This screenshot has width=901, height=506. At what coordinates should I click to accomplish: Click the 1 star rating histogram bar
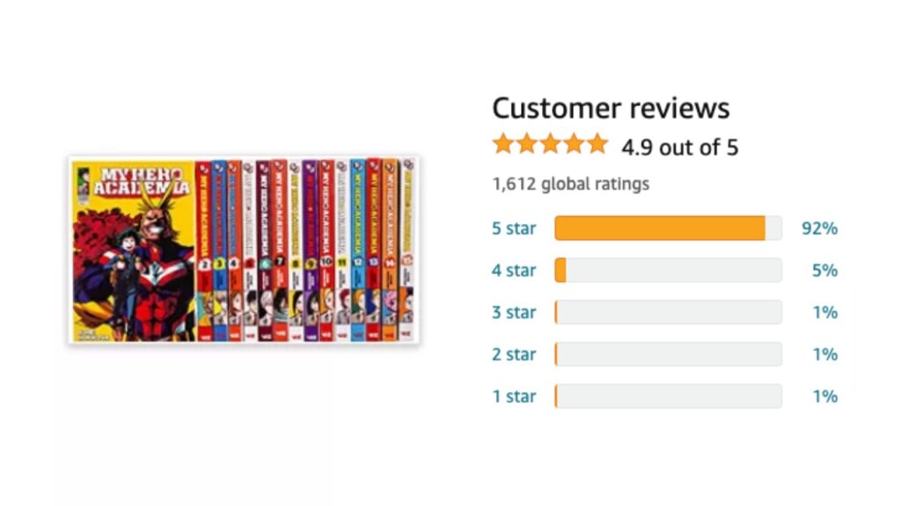pos(668,397)
